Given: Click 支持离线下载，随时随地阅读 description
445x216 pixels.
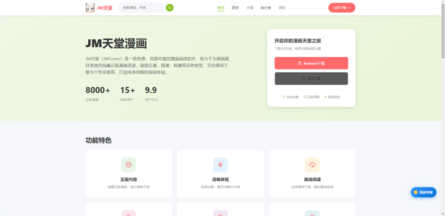Looking at the screenshot, I should pos(312,187).
